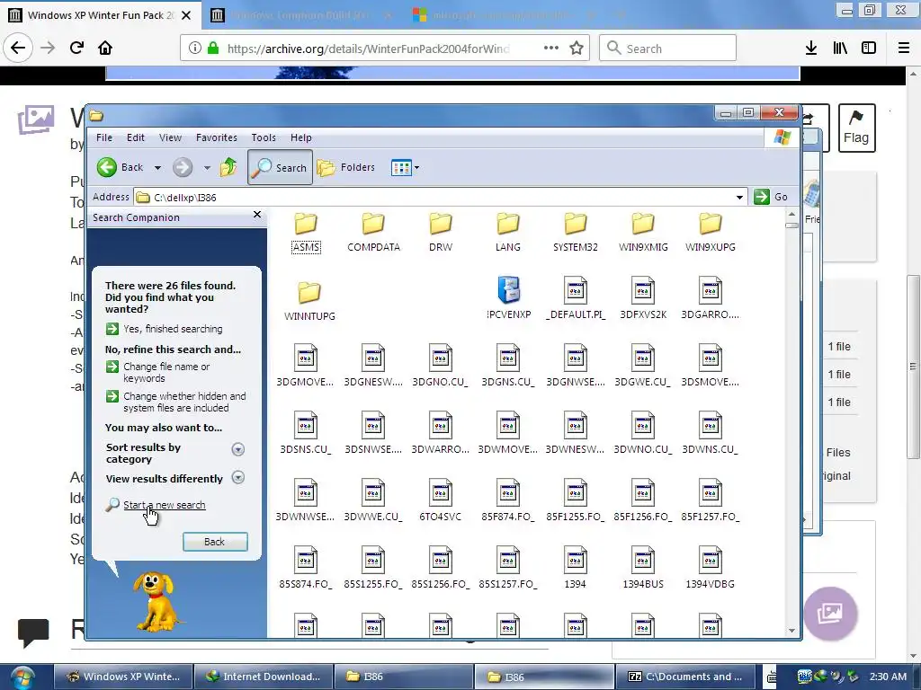The height and width of the screenshot is (690, 921).
Task: Select the SYSTEM32 folder
Action: [576, 233]
